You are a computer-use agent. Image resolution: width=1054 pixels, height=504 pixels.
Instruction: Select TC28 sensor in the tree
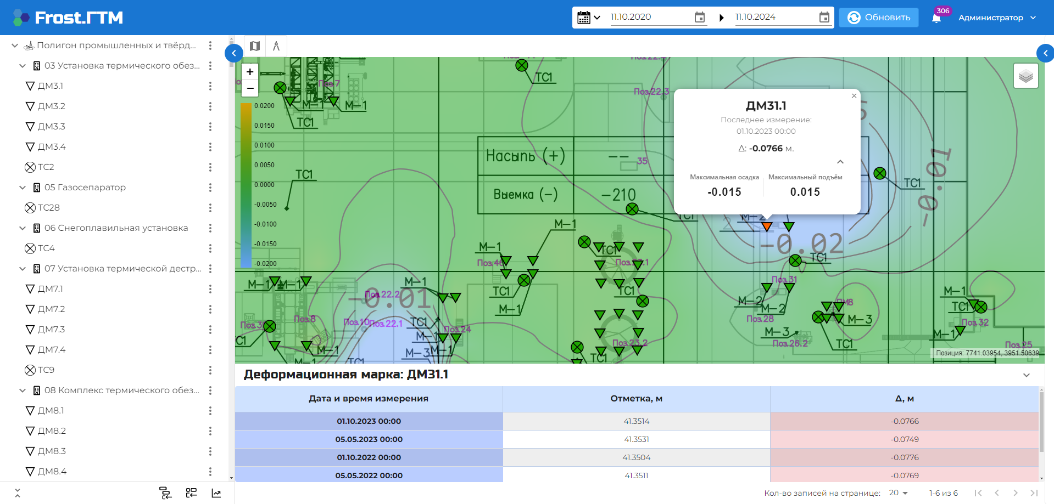[x=48, y=208]
